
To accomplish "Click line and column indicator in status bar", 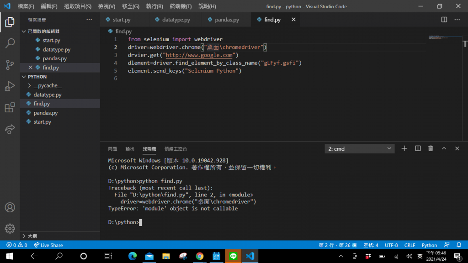I will [x=338, y=245].
